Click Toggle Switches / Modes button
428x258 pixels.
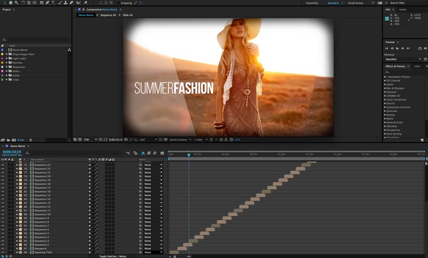click(112, 256)
